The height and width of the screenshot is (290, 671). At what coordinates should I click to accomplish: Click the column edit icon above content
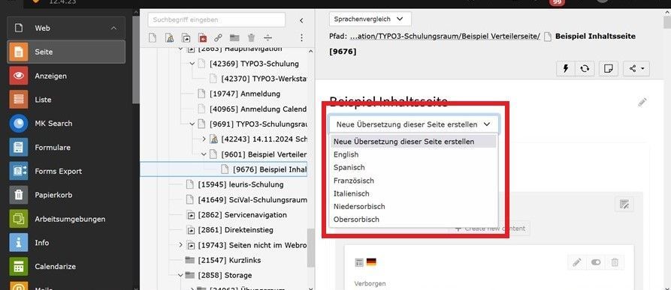624,205
